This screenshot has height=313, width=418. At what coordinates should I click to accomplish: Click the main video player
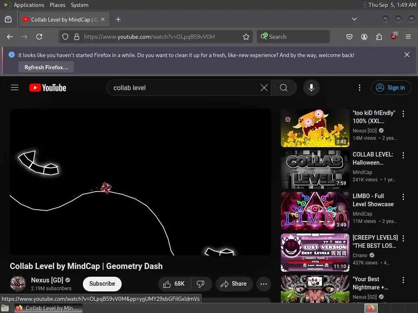point(140,182)
